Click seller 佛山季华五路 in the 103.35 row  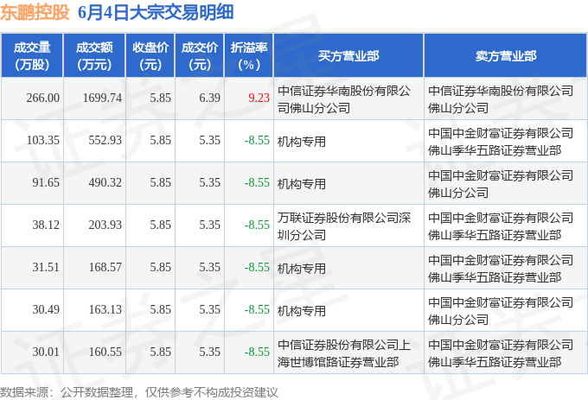click(501, 142)
